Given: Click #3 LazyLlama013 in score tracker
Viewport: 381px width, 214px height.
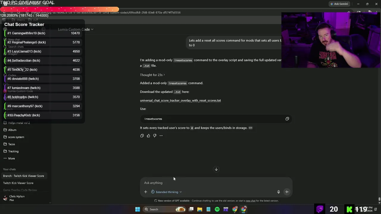Looking at the screenshot, I should click(x=43, y=51).
